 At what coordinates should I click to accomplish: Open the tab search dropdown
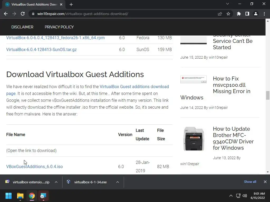click(228, 4)
